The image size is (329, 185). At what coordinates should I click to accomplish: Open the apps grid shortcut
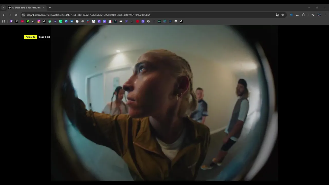[x=3, y=21]
